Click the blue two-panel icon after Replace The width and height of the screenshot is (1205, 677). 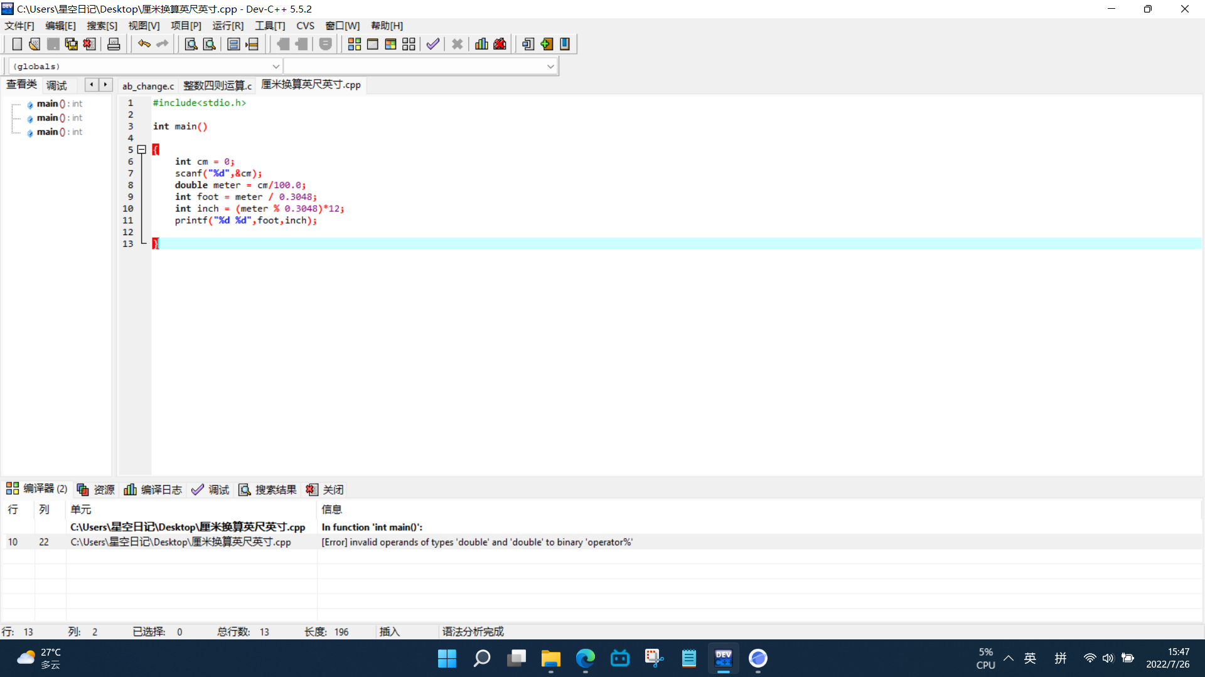pyautogui.click(x=233, y=44)
